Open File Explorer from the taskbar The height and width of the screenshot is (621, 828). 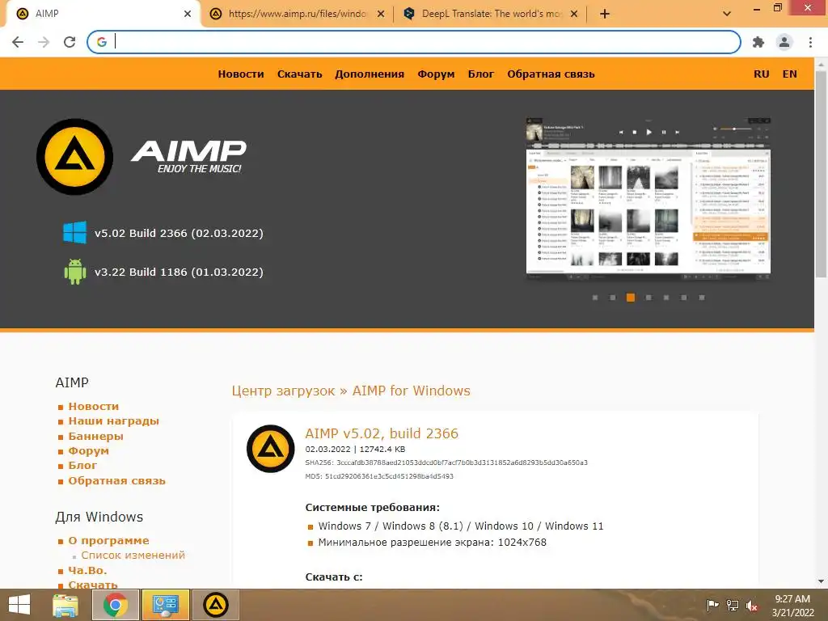point(65,605)
